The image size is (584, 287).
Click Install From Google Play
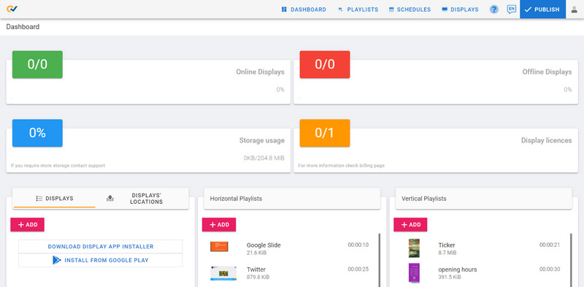[x=101, y=260]
